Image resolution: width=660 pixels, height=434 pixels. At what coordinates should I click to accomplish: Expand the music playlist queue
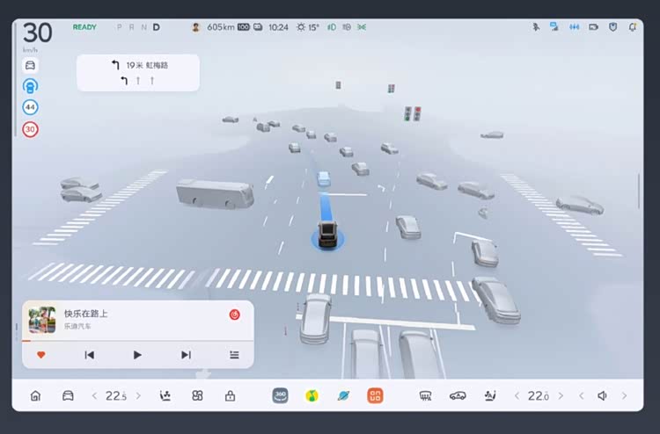tap(234, 355)
